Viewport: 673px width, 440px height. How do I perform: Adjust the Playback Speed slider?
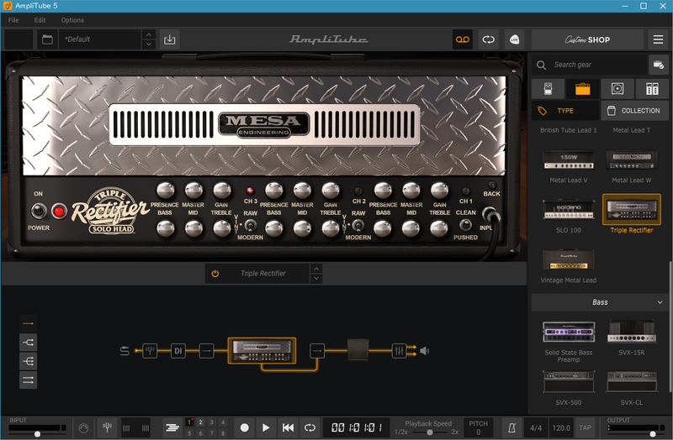pyautogui.click(x=430, y=432)
